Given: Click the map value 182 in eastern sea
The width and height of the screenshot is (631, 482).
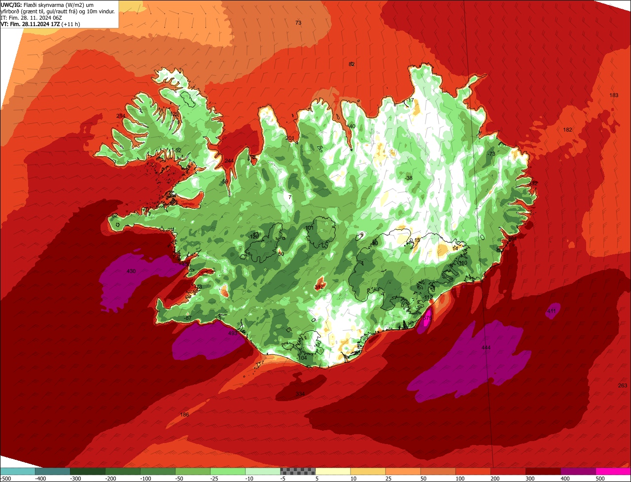Looking at the screenshot, I should (568, 130).
